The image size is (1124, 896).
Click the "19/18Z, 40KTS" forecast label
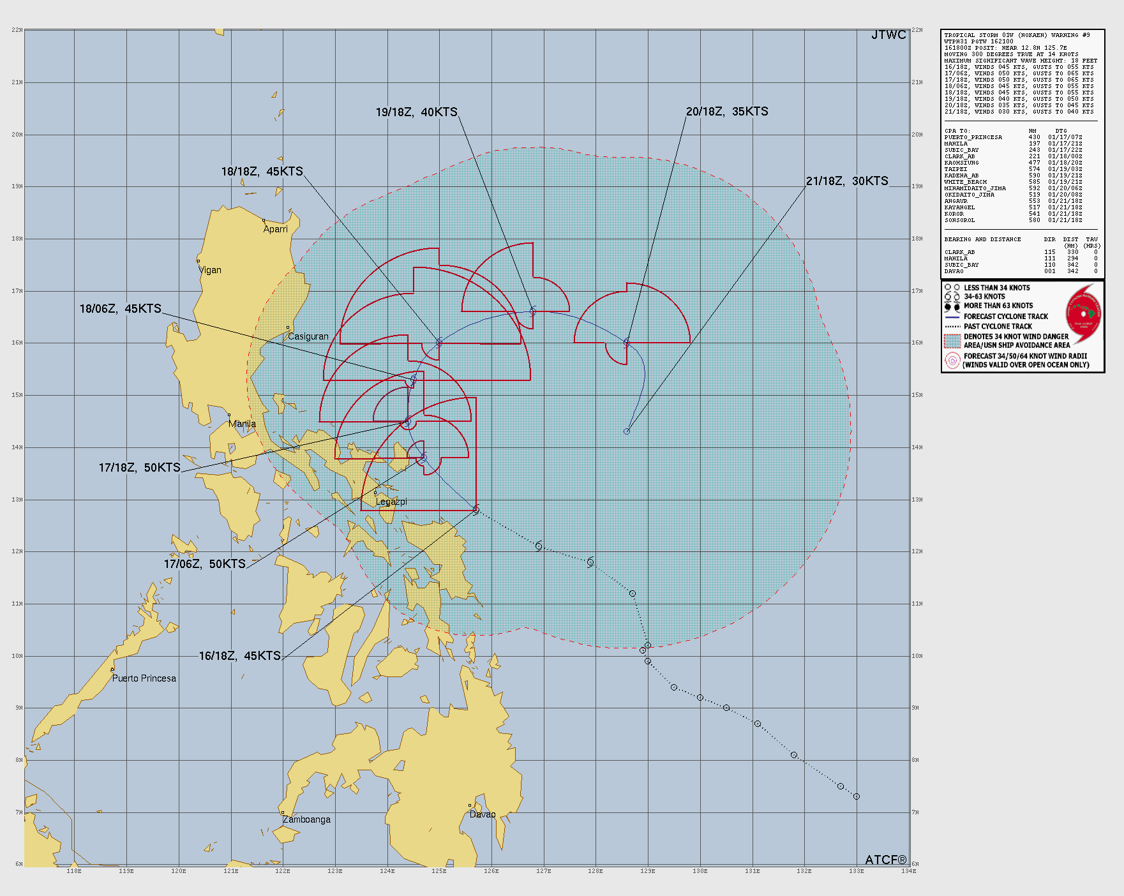point(416,112)
